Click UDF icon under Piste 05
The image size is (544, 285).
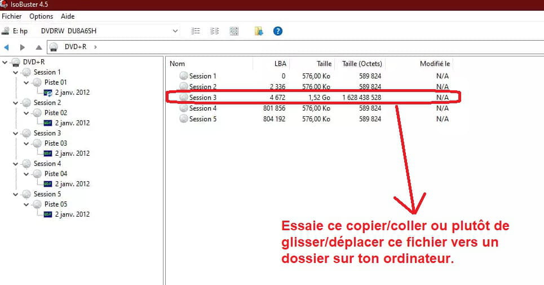point(48,214)
